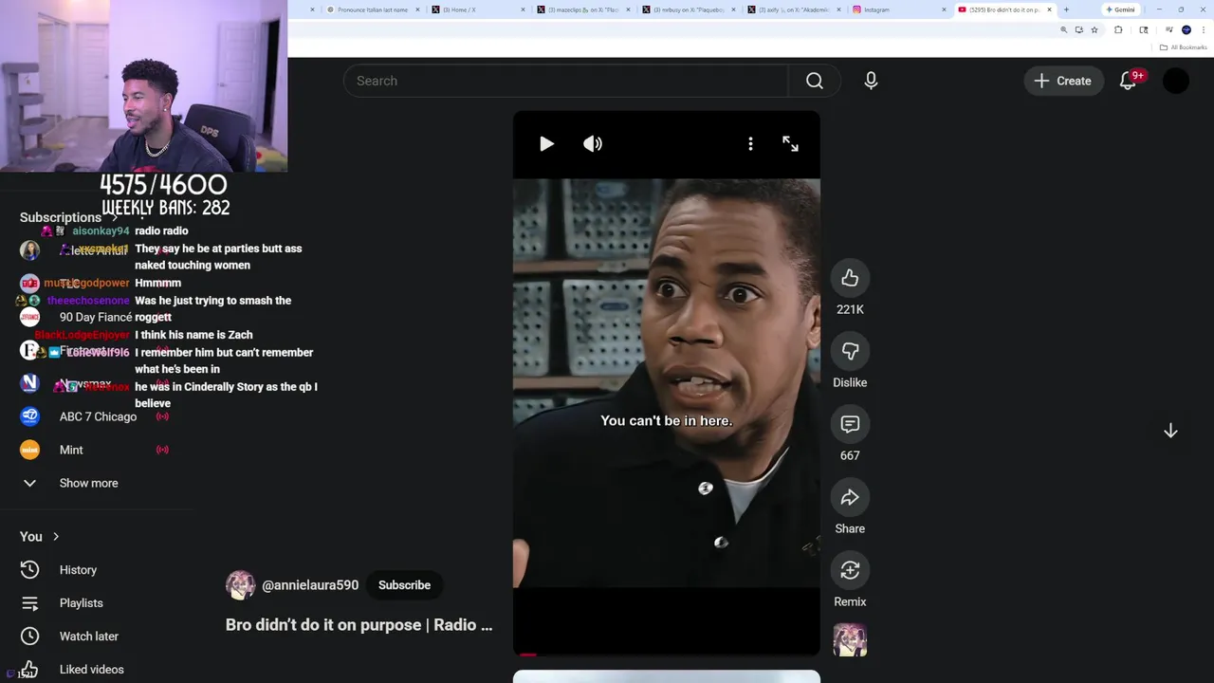Close the active YouTube browser tab
The image size is (1214, 683).
coord(1049,9)
